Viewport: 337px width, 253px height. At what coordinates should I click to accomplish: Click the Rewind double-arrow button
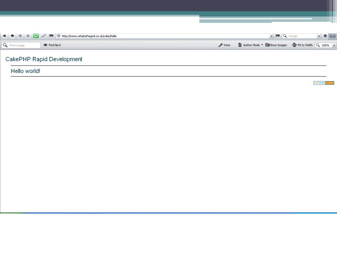pos(5,36)
